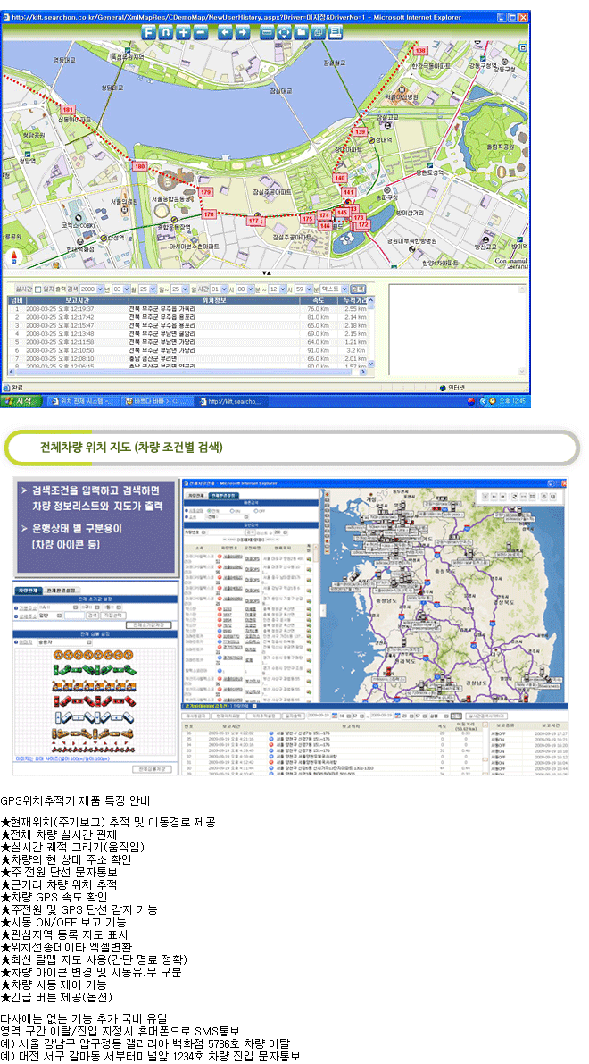Select row with report time 12:10:50

coord(187,350)
